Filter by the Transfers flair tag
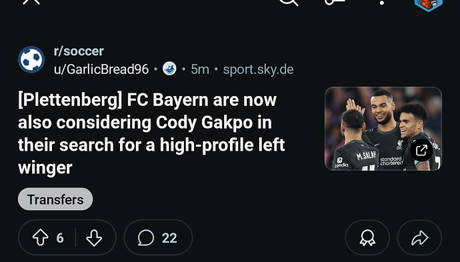This screenshot has height=262, width=460. coord(55,199)
